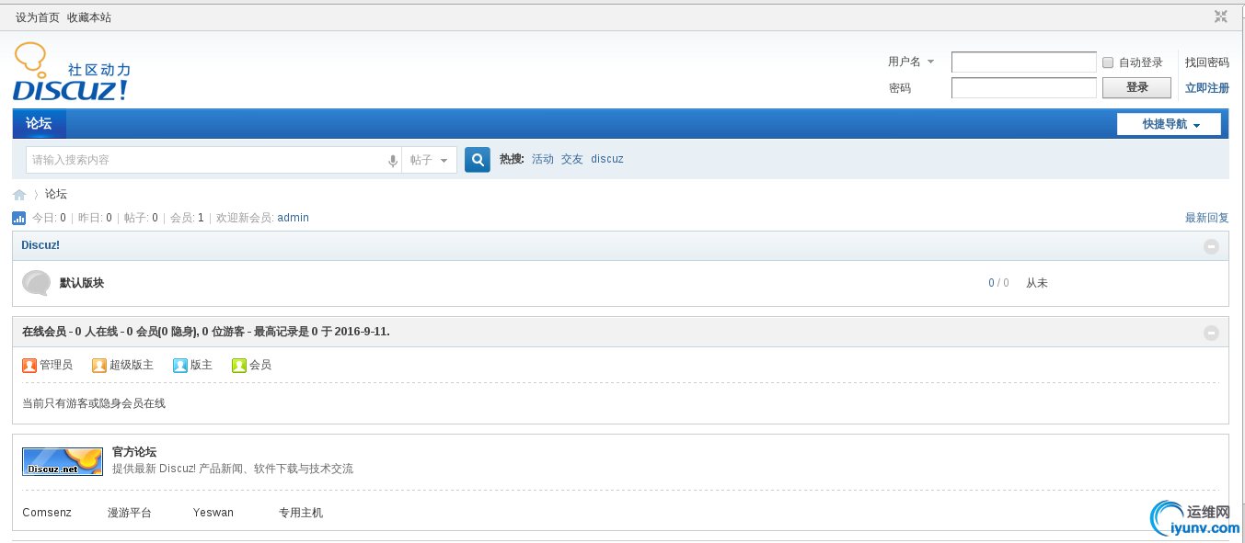Click the 会员 role icon
The height and width of the screenshot is (543, 1245).
(239, 366)
